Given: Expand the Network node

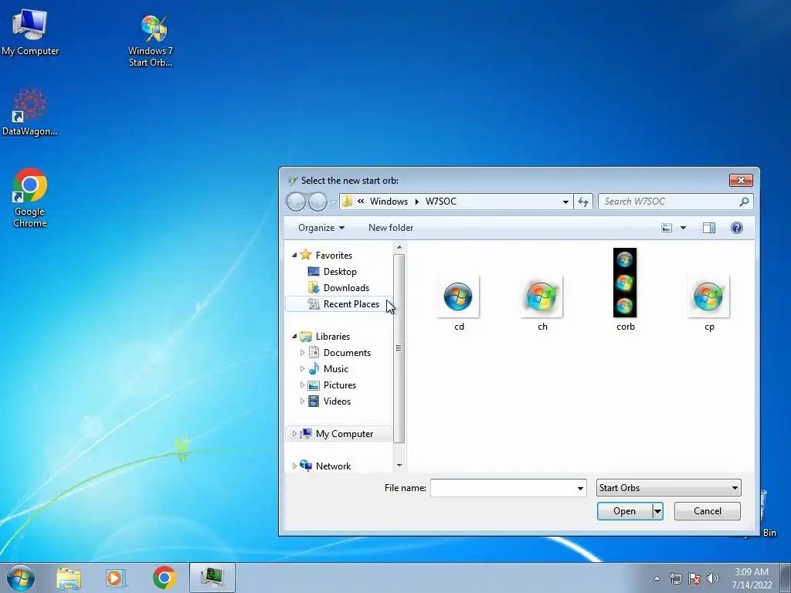Looking at the screenshot, I should 294,466.
